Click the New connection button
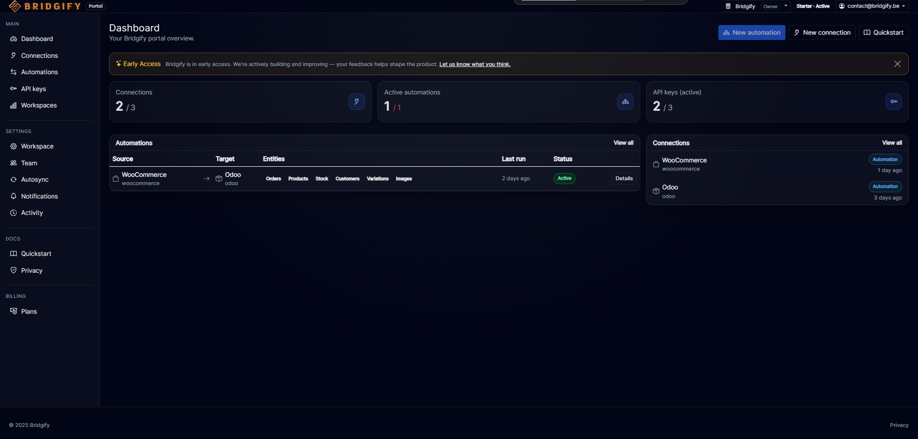 822,33
